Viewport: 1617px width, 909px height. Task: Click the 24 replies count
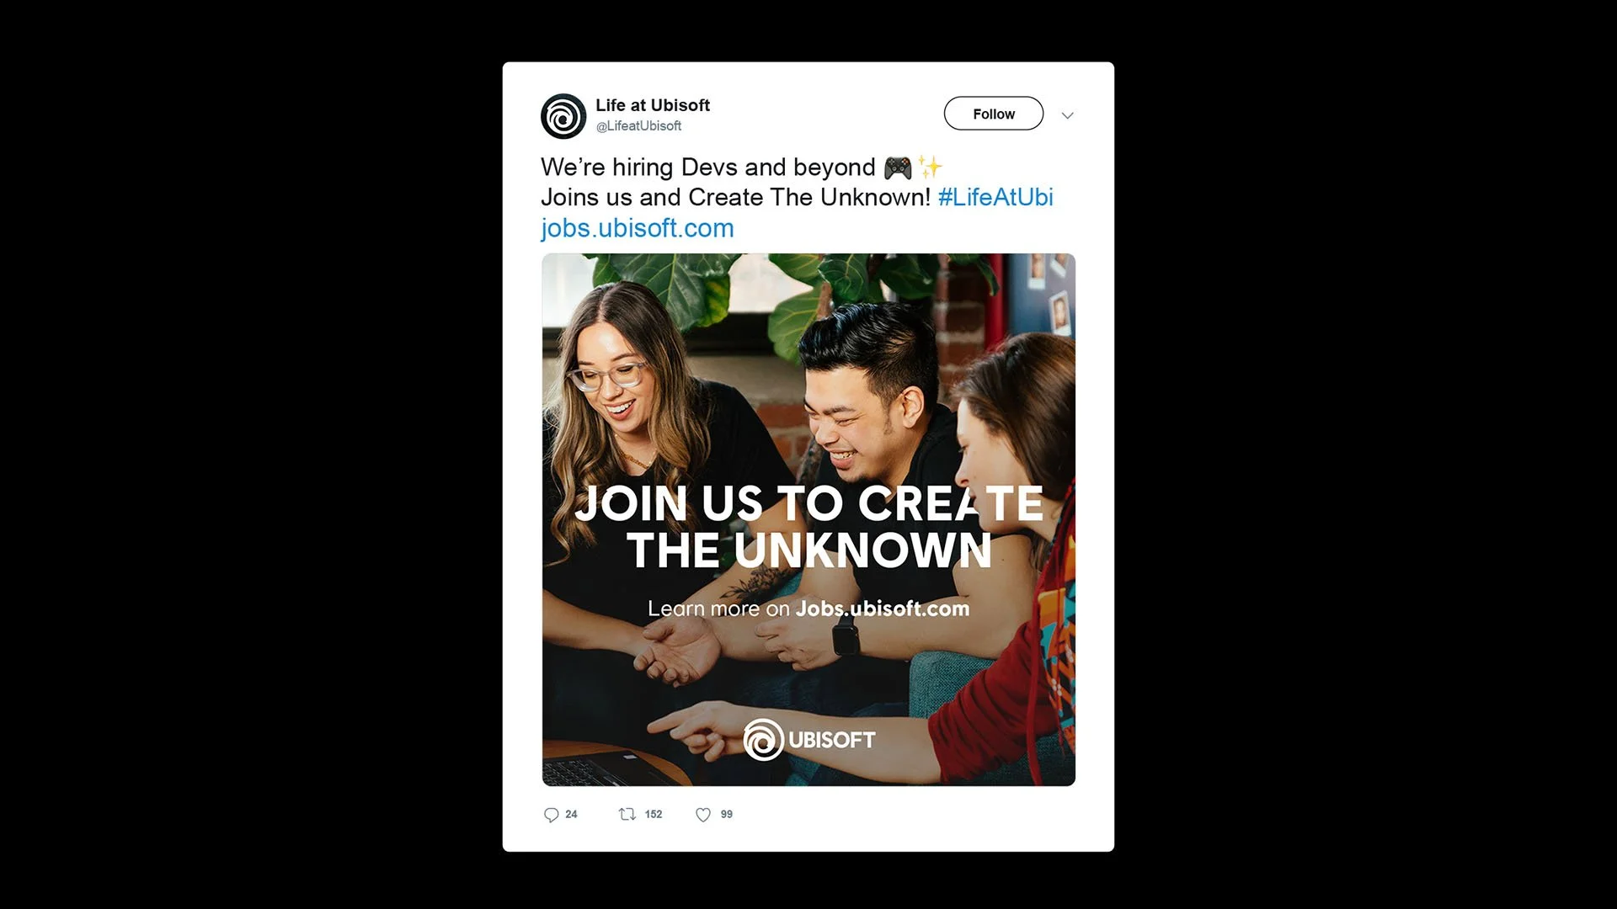(572, 814)
